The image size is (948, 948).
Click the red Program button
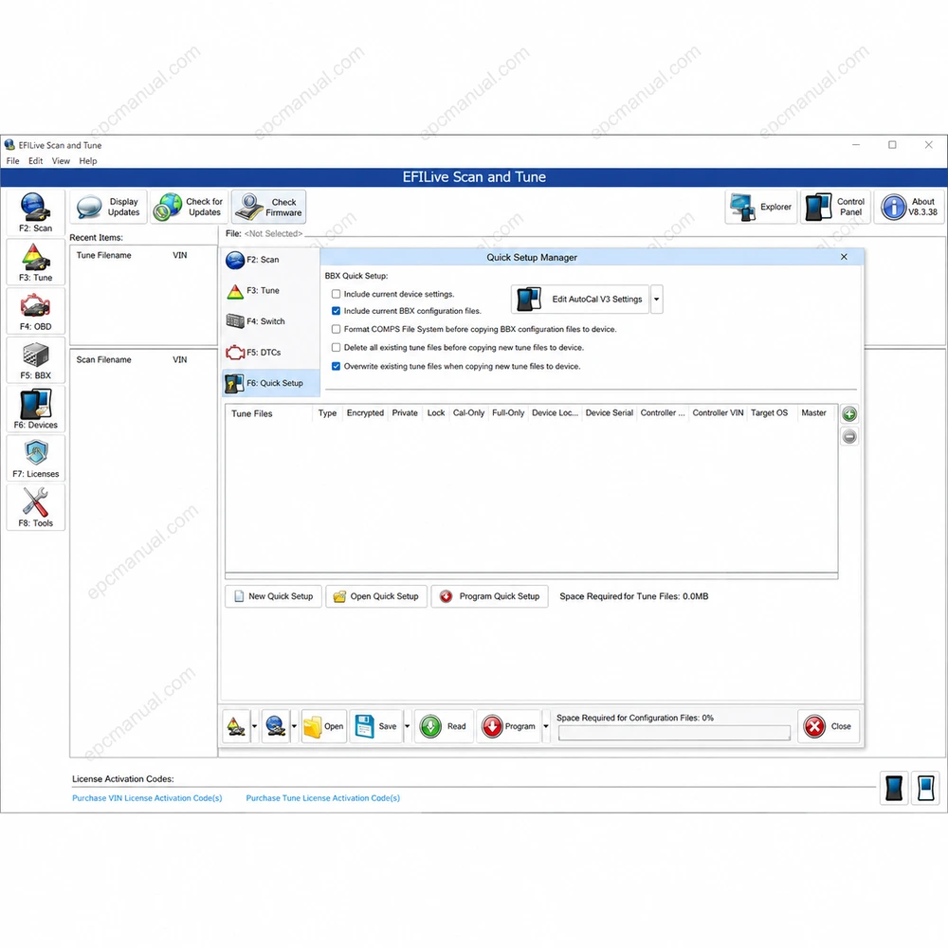pyautogui.click(x=509, y=726)
